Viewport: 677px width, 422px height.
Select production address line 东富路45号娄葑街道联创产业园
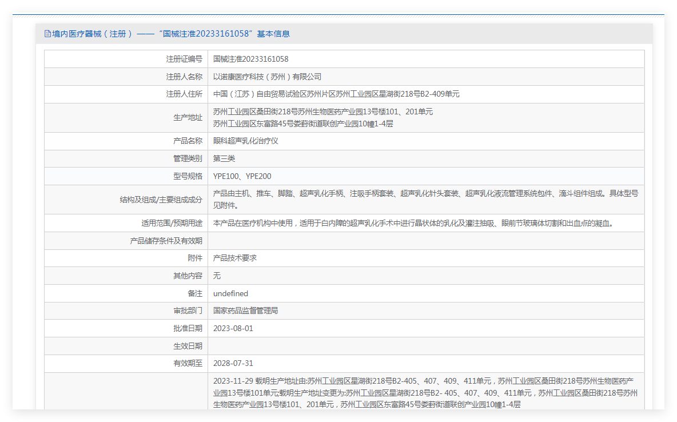tap(303, 124)
